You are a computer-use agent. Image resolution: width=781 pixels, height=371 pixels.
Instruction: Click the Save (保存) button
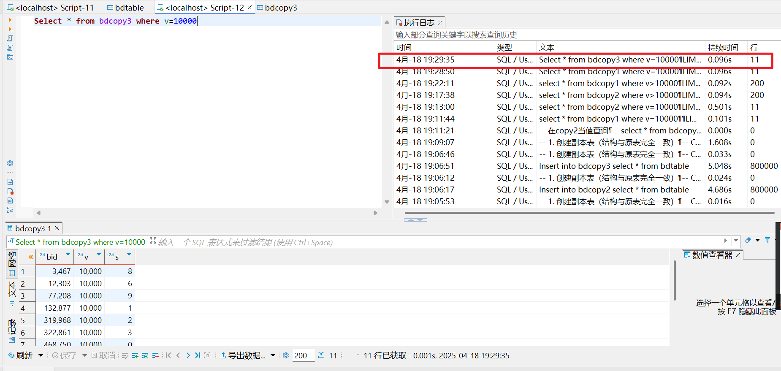click(65, 356)
